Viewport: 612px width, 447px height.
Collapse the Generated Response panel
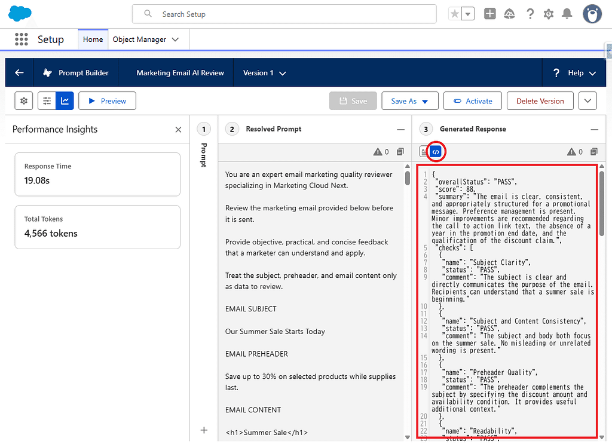pos(594,129)
